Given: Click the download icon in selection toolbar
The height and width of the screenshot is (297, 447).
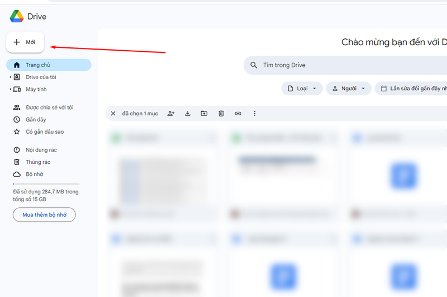Looking at the screenshot, I should 188,114.
